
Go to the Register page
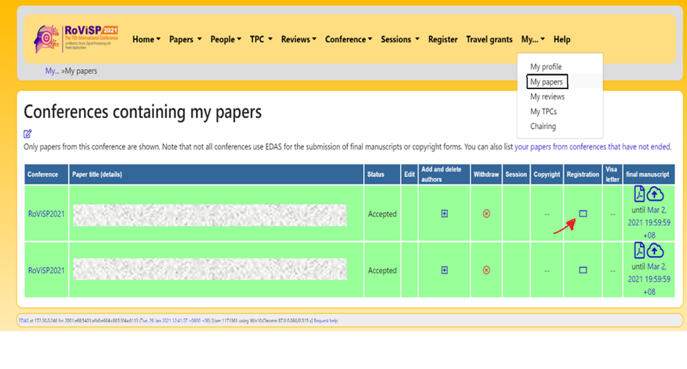(x=442, y=39)
